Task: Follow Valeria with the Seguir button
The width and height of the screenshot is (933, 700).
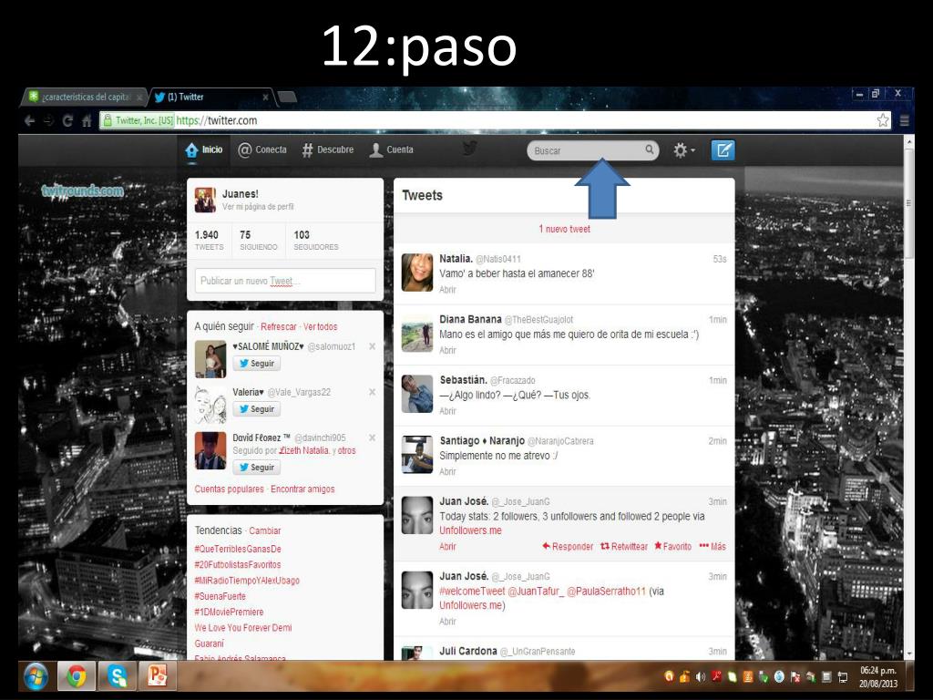Action: (x=256, y=409)
